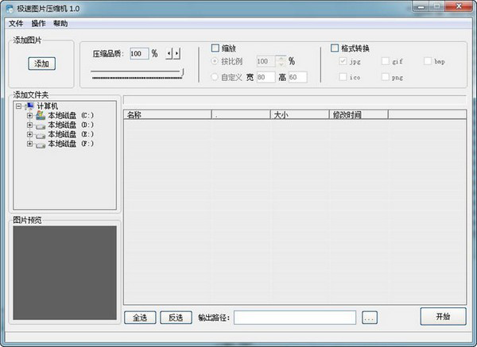Expand the local disk D: tree node
The image size is (477, 347).
(29, 125)
